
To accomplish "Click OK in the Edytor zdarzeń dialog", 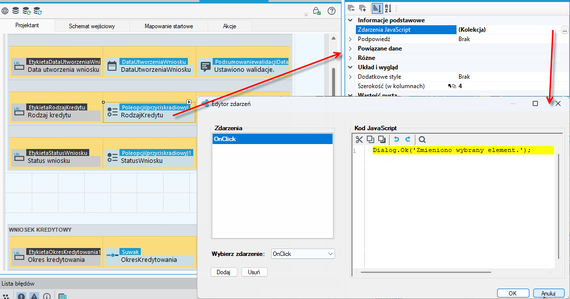I will coord(513,293).
